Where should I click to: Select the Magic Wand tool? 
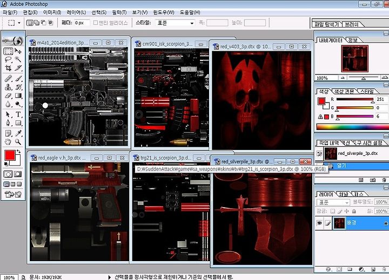18,59
